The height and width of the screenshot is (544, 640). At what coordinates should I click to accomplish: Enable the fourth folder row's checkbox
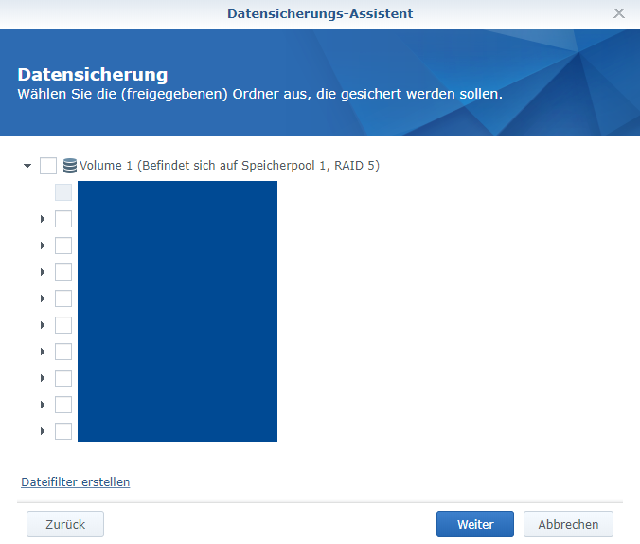[63, 272]
